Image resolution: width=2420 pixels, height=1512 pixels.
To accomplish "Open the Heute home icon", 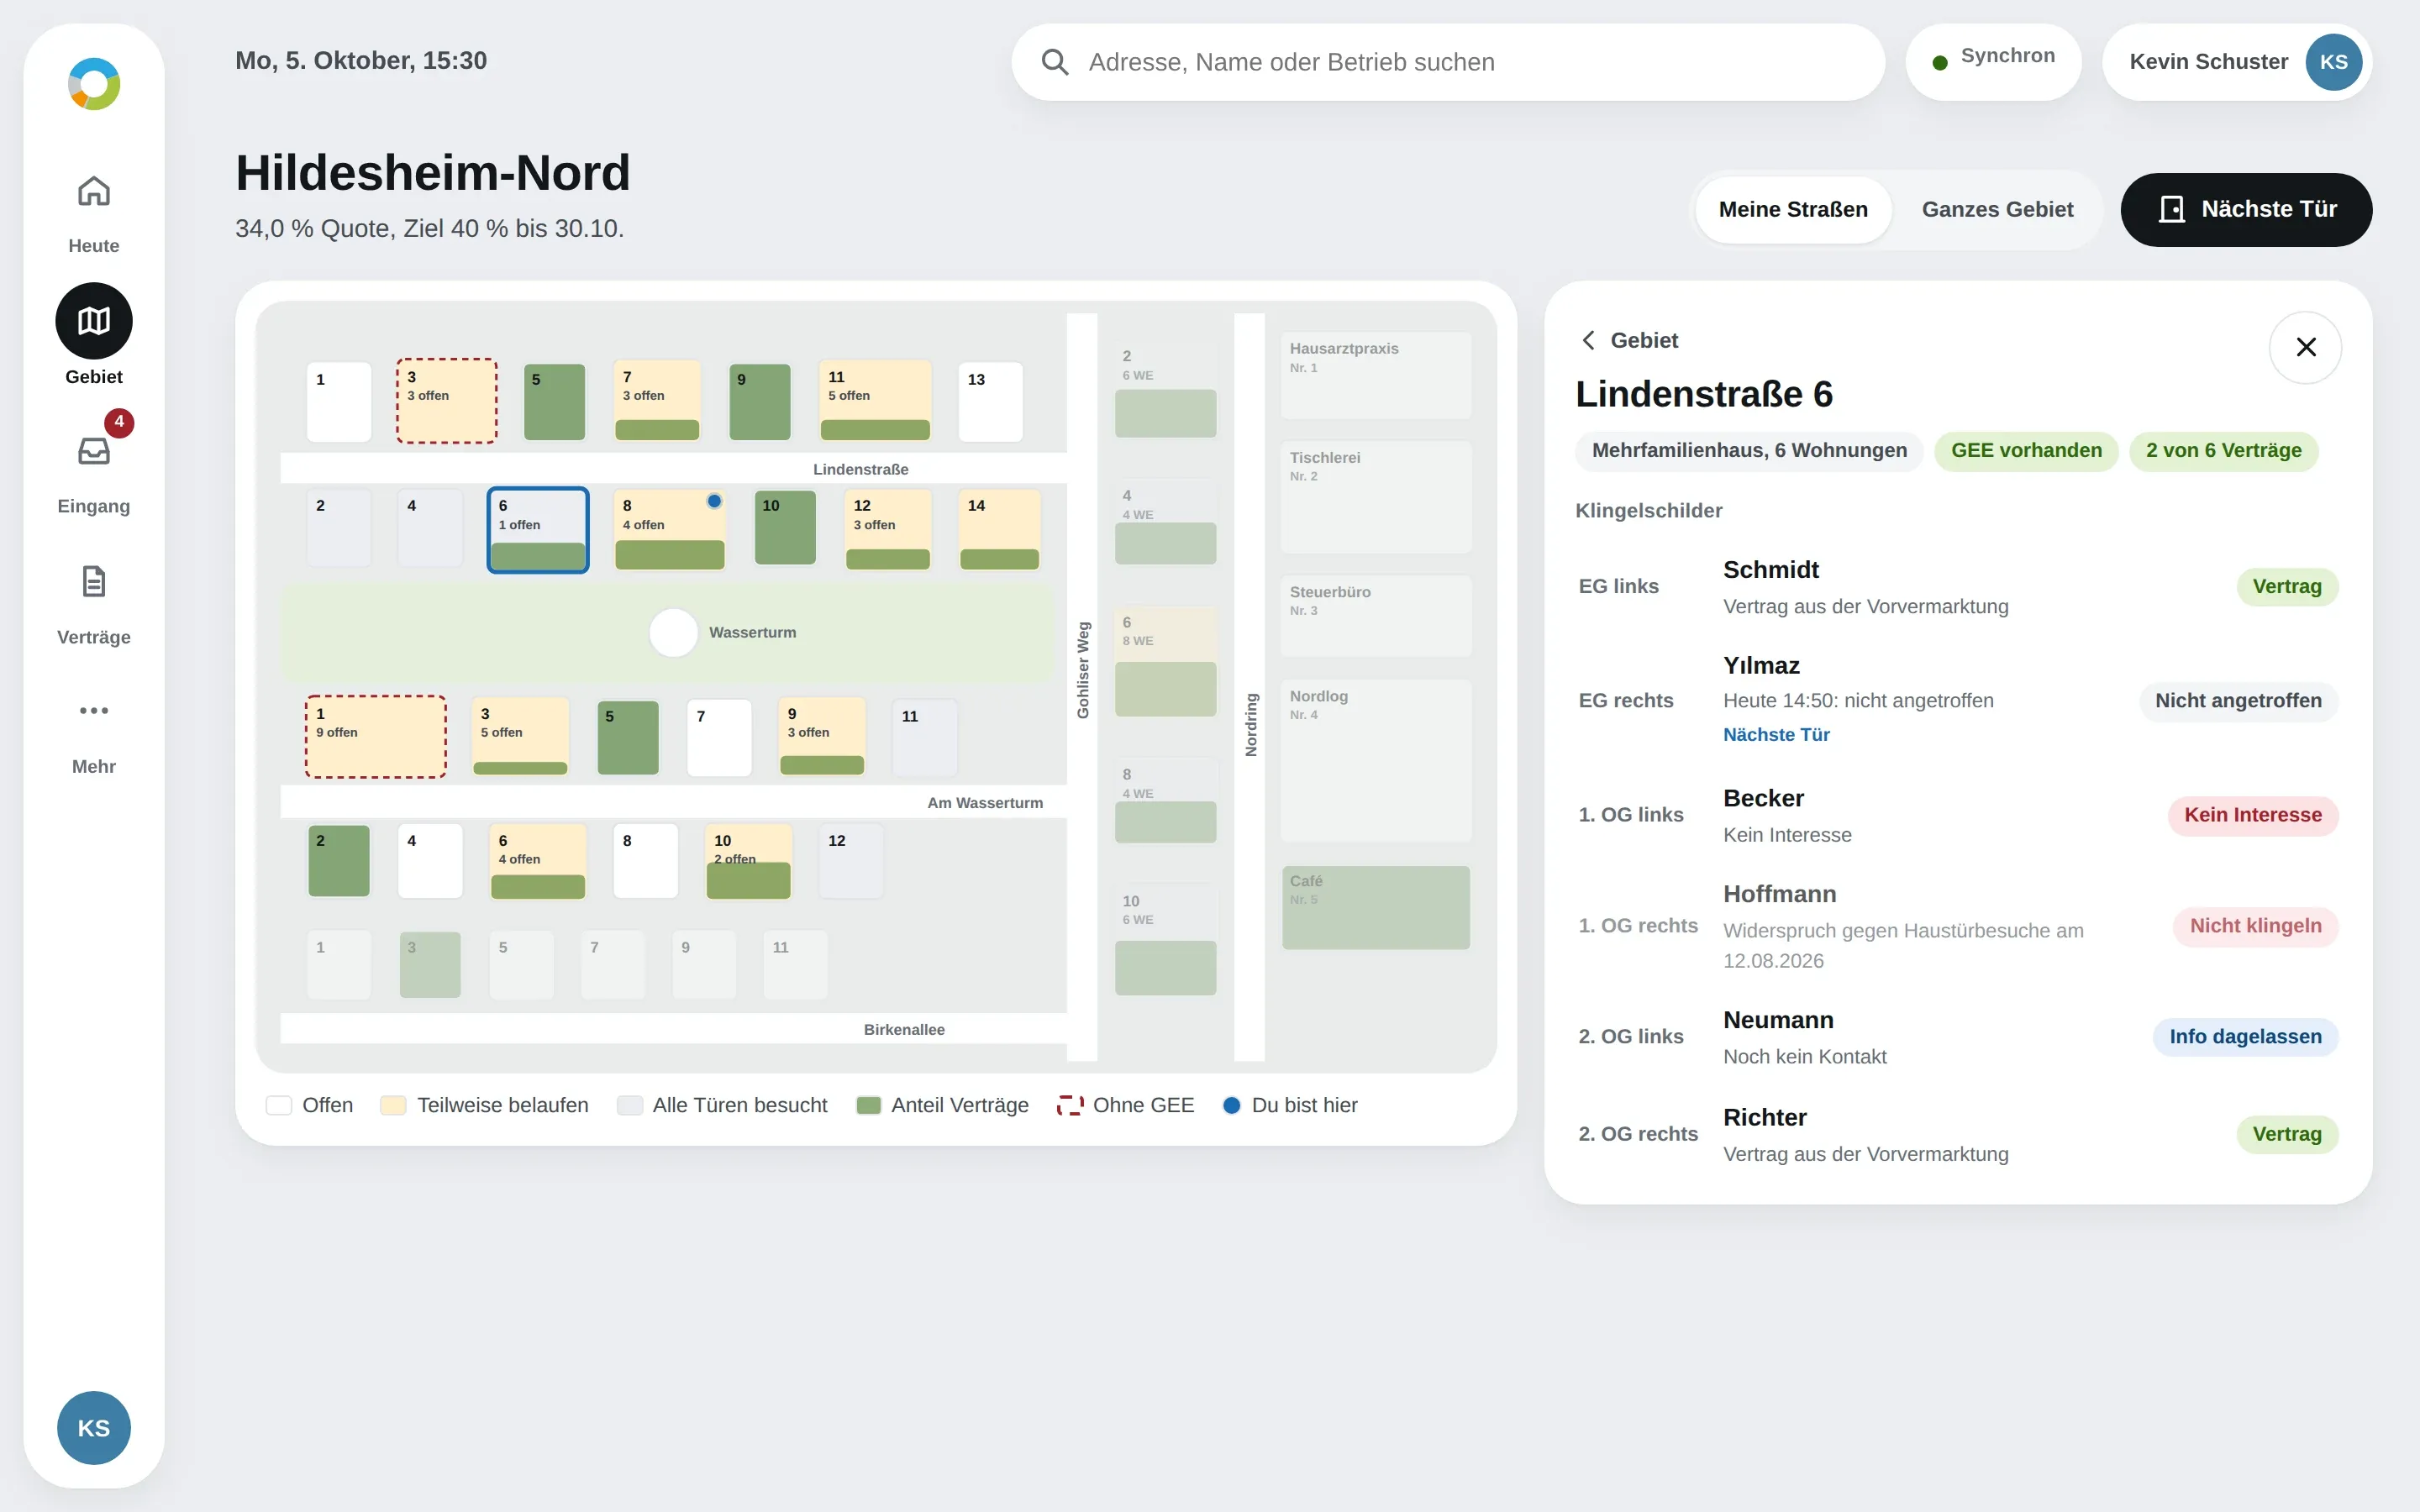I will coord(94,191).
